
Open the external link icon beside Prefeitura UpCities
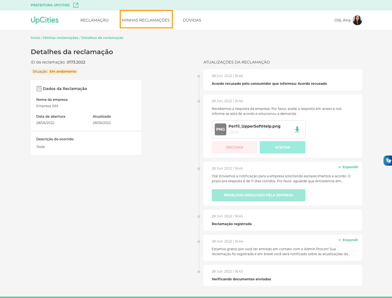[76, 5]
